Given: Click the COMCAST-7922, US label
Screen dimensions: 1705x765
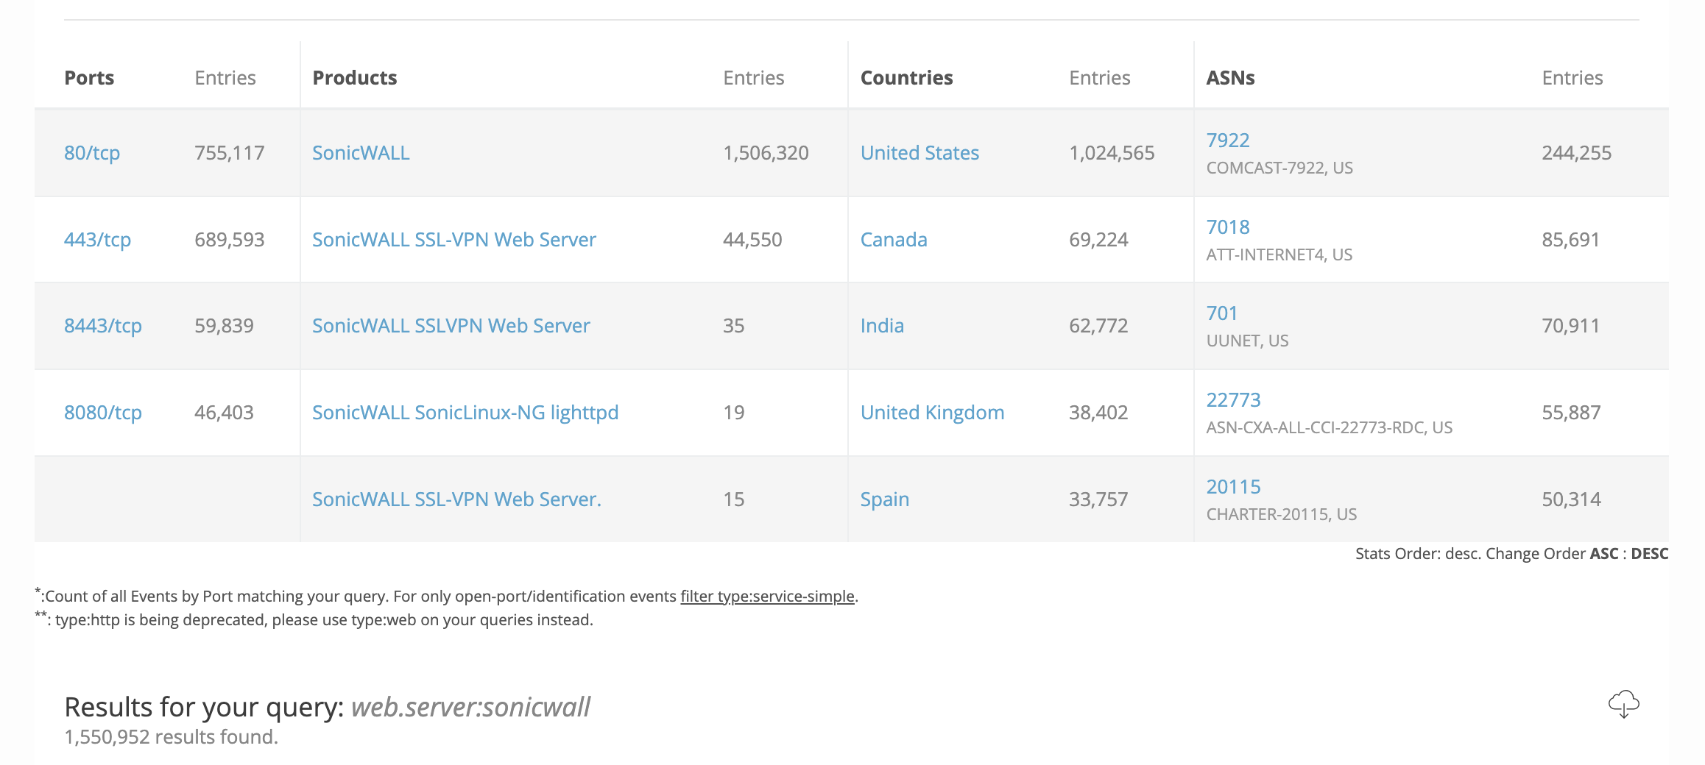Looking at the screenshot, I should click(x=1279, y=168).
